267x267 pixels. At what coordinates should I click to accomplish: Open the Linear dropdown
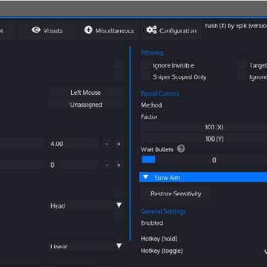86,246
